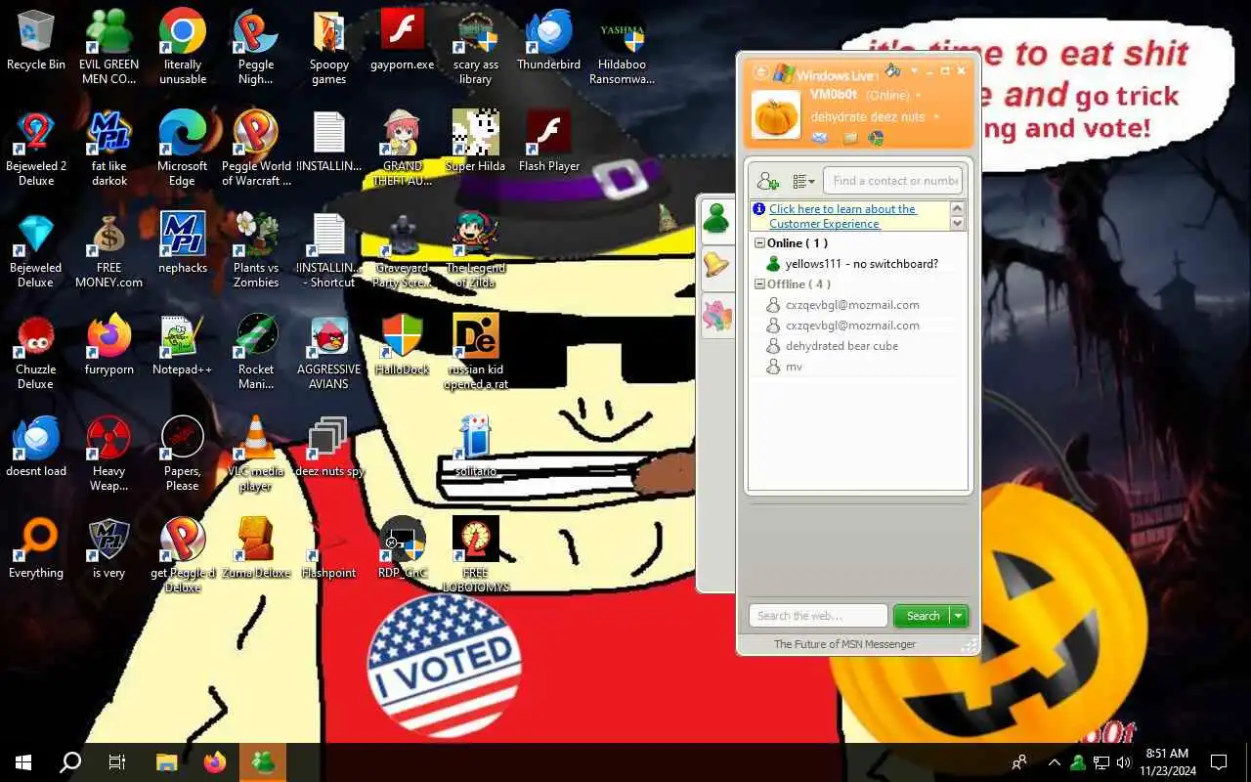Launch Notepad++ from desktop
Image resolution: width=1251 pixels, height=782 pixels.
pos(183,345)
